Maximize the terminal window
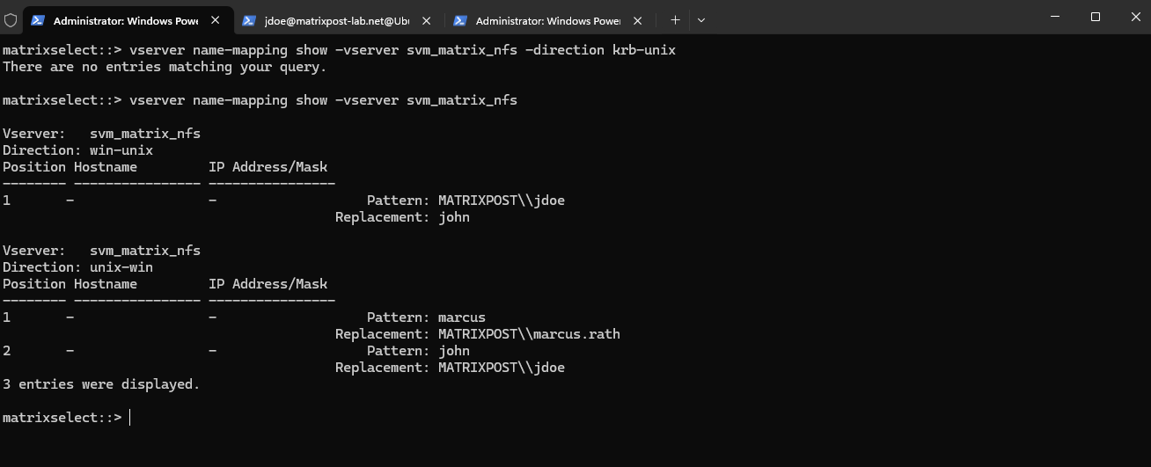1151x467 pixels. [x=1095, y=17]
